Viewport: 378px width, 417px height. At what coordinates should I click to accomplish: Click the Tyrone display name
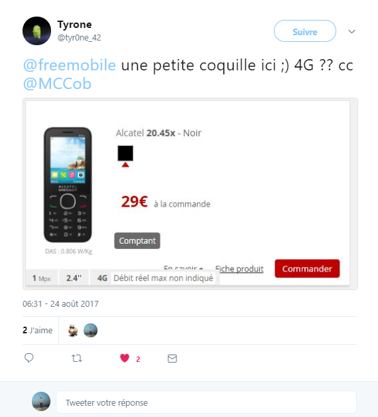tap(75, 25)
